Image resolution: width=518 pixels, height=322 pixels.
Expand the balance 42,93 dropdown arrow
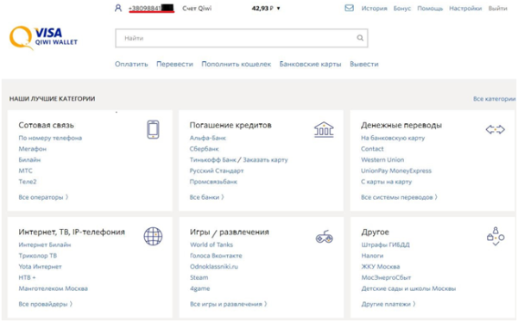click(278, 9)
